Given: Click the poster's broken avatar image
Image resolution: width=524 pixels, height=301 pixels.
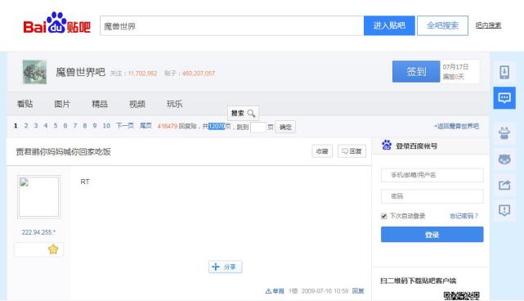Looking at the screenshot, I should [38, 196].
